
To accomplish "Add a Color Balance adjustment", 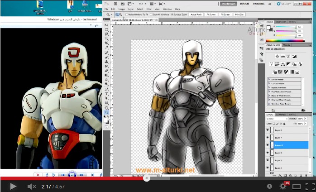I will 283,64.
